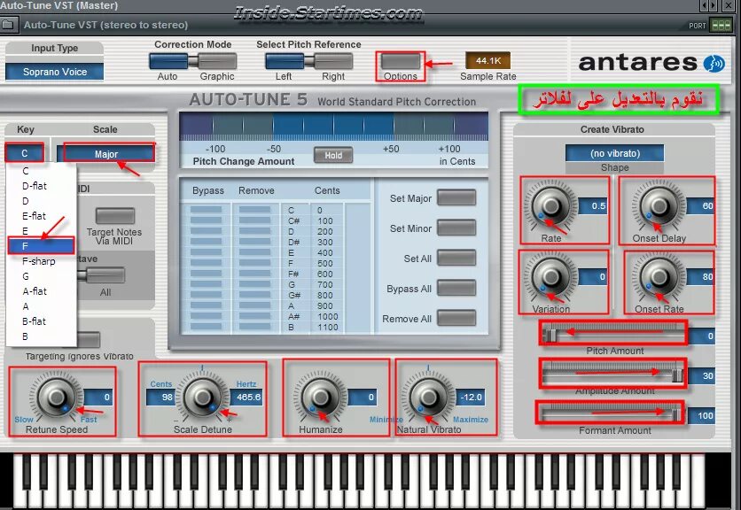The height and width of the screenshot is (510, 741).
Task: Click the vibrato Rate knob
Action: click(x=551, y=206)
